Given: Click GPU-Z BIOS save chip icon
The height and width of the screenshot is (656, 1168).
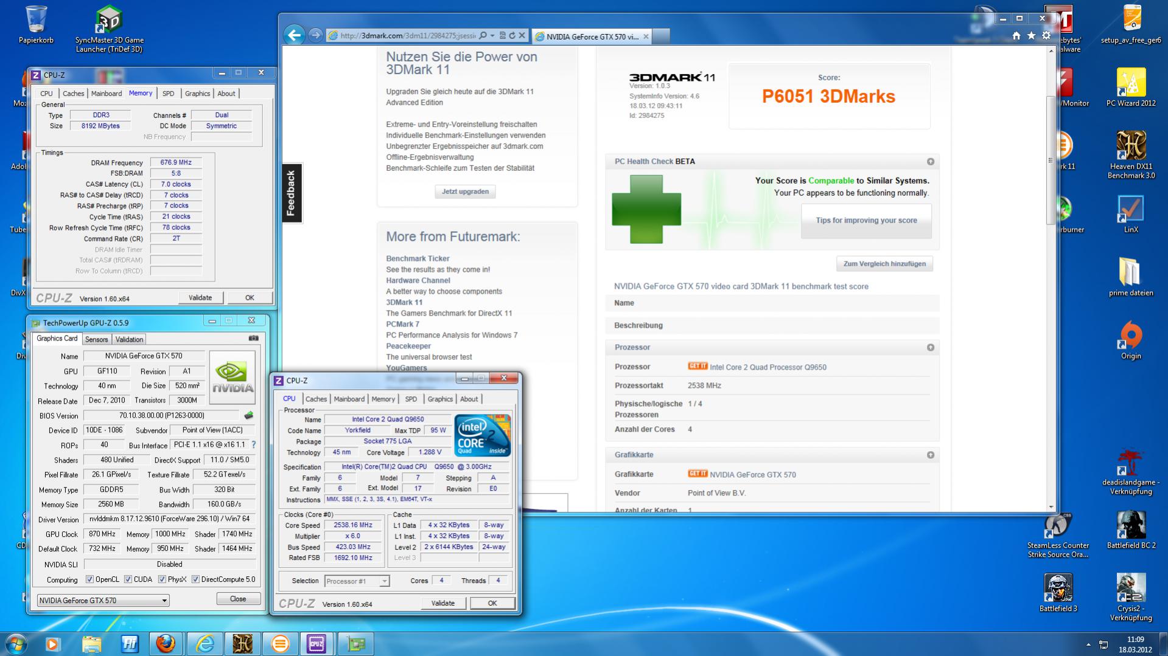Looking at the screenshot, I should (248, 415).
